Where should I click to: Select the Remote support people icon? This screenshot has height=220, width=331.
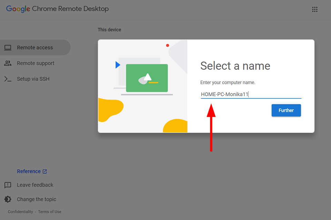tap(8, 63)
